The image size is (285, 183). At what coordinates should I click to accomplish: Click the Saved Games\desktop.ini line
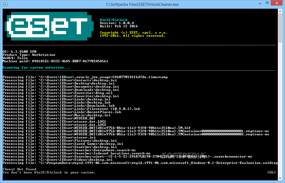63,144
